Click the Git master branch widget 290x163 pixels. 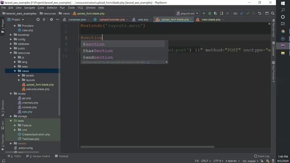pyautogui.click(x=250, y=161)
